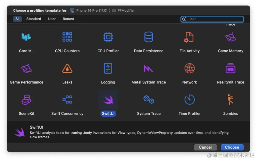Screen dimensions: 257x160
Task: Click the Metal System Trace label
Action: [149, 82]
